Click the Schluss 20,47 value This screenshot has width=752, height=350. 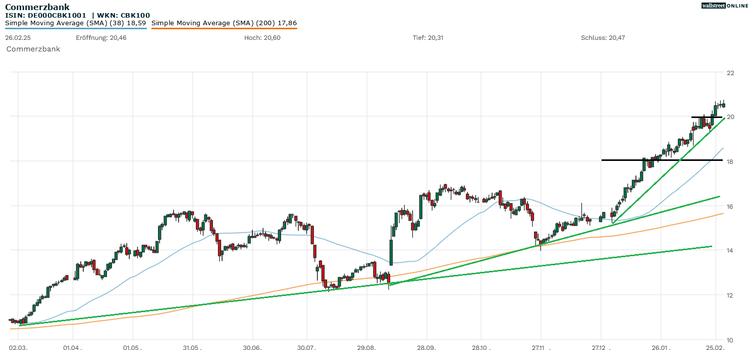tap(603, 38)
